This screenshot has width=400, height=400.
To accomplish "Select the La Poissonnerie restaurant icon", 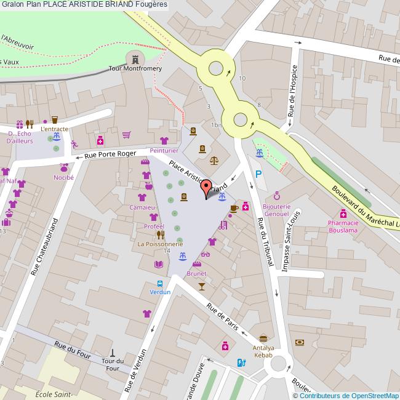I will (160, 234).
